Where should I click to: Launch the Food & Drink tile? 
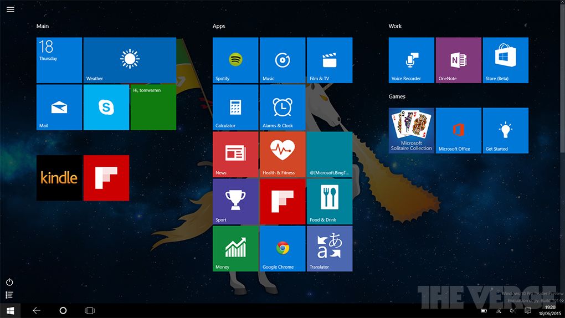point(330,202)
